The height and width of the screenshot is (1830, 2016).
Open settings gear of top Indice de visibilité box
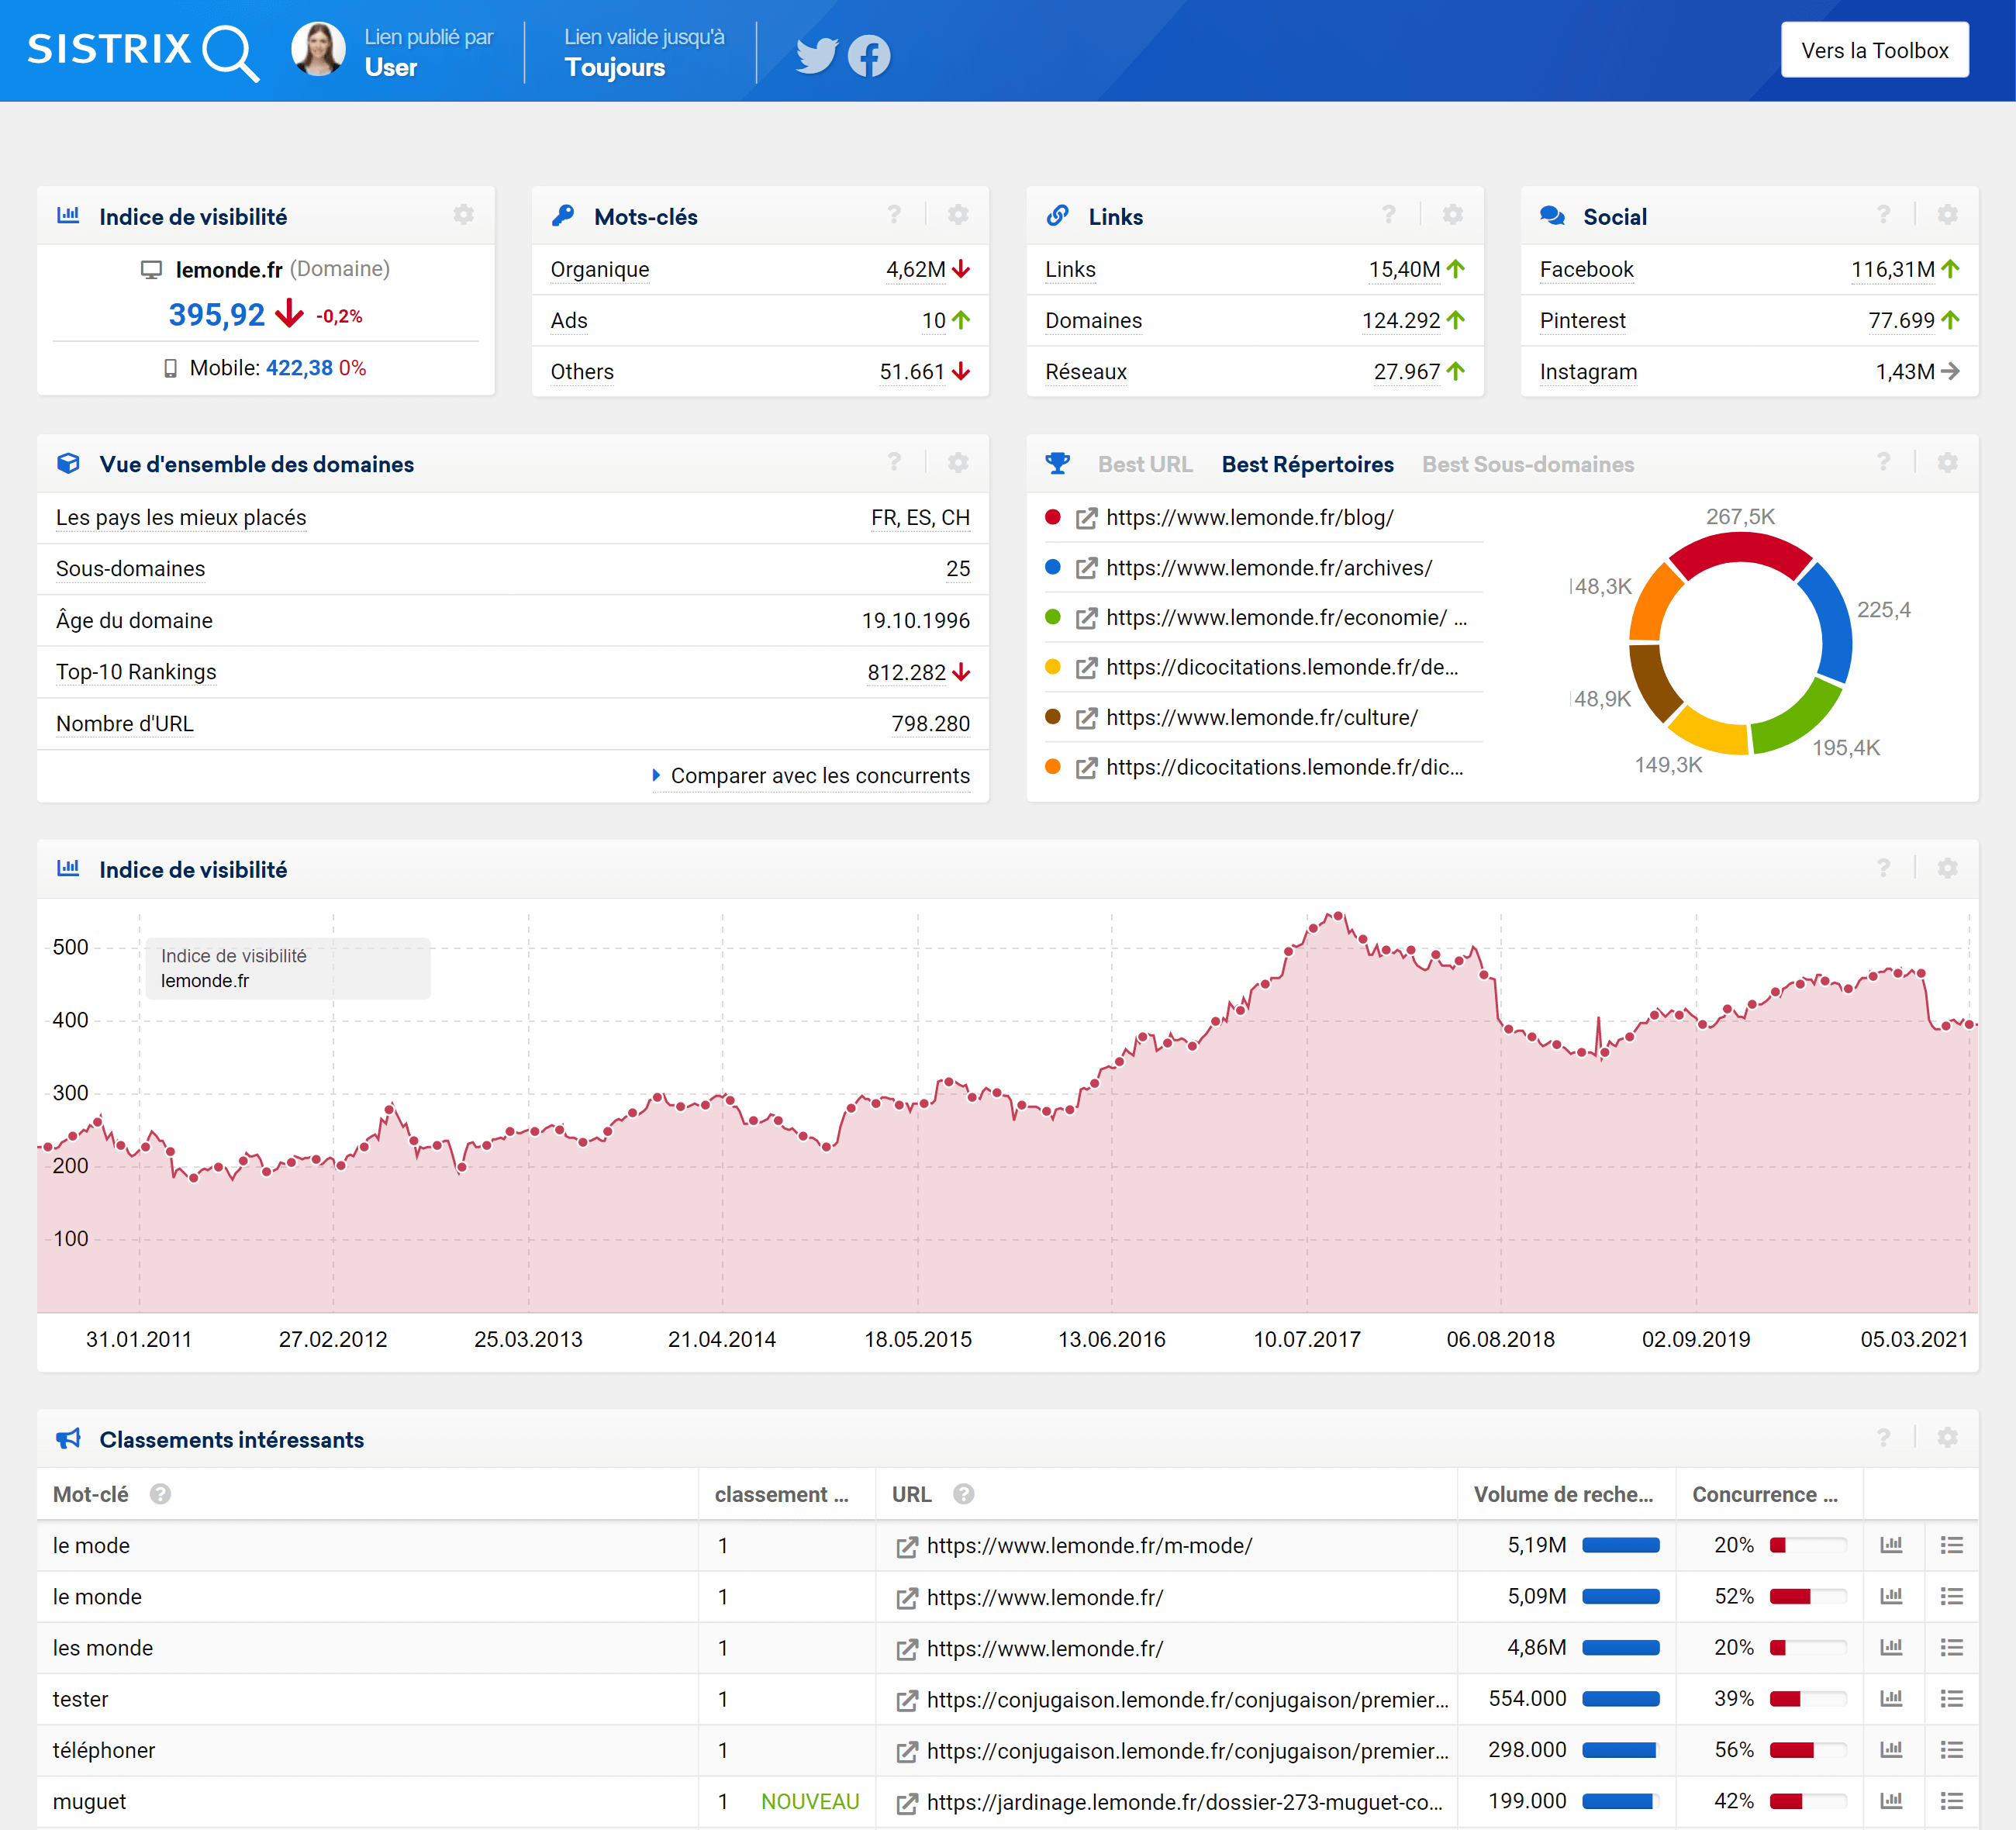(x=463, y=215)
